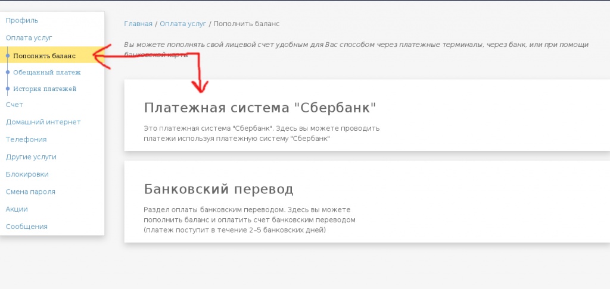Screen dimensions: 610x289
Task: Open История платежей in the sidebar
Action: click(45, 89)
